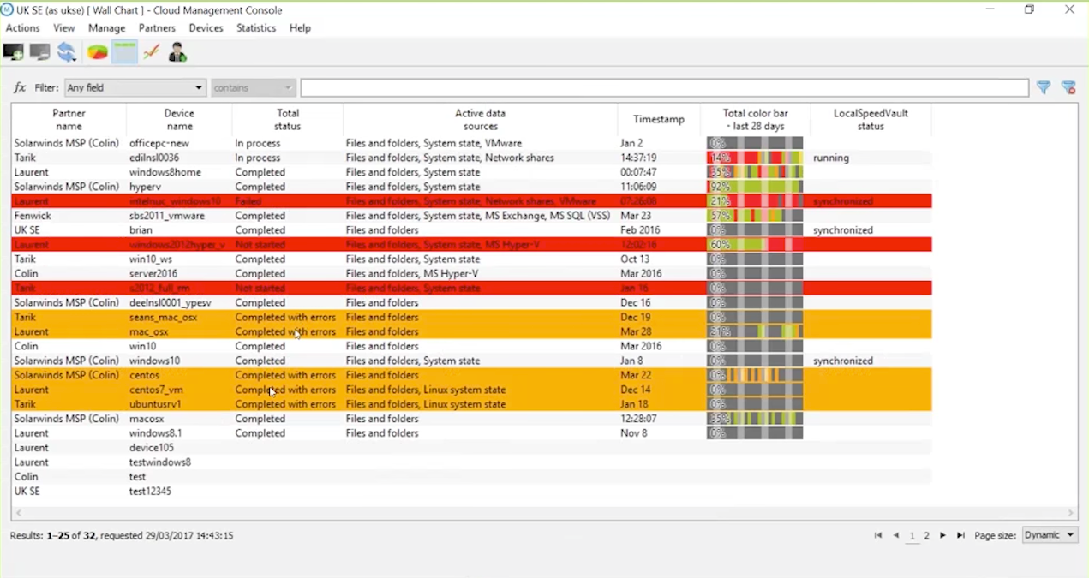The width and height of the screenshot is (1089, 578).
Task: Apply filter using the funnel icon
Action: [1044, 87]
